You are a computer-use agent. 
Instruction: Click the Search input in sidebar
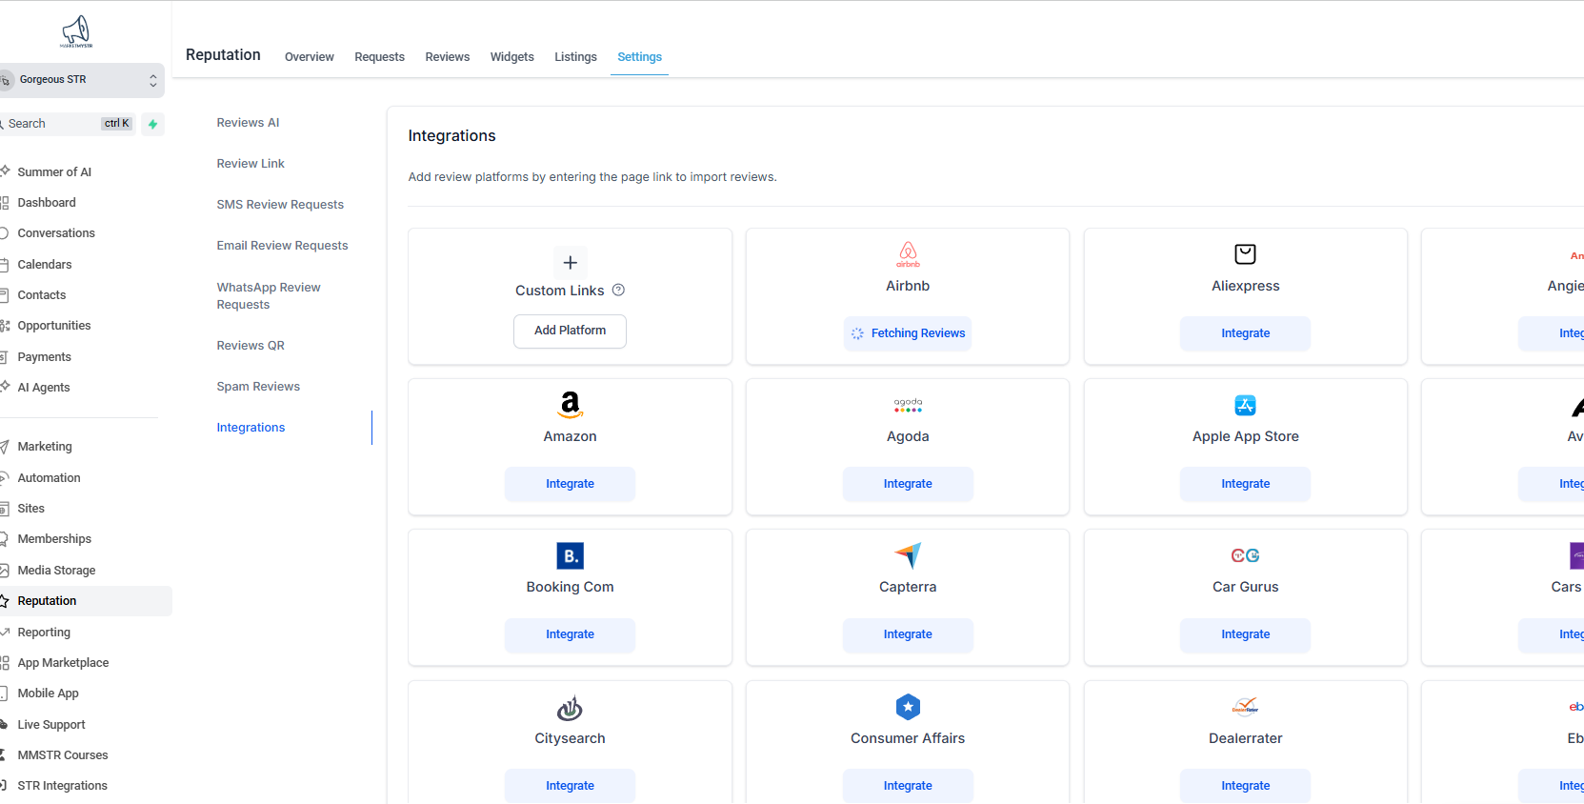69,124
